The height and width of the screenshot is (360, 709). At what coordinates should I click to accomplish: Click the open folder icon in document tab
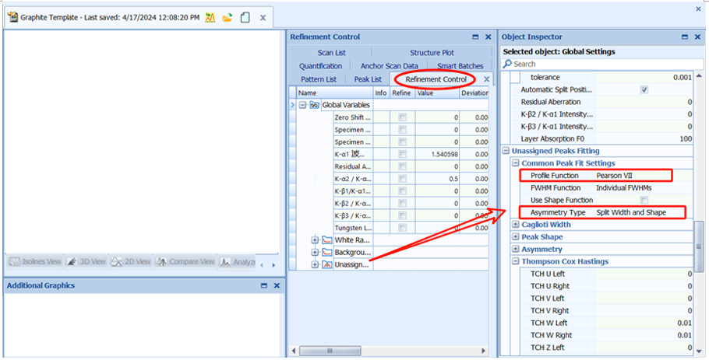pos(228,17)
